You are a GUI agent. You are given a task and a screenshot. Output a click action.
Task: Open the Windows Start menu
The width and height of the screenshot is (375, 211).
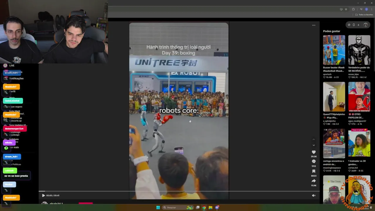[x=158, y=207]
